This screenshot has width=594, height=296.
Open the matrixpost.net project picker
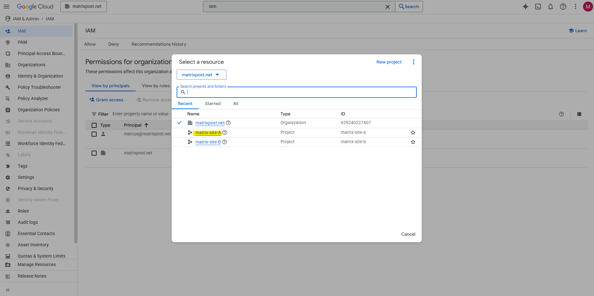point(83,7)
